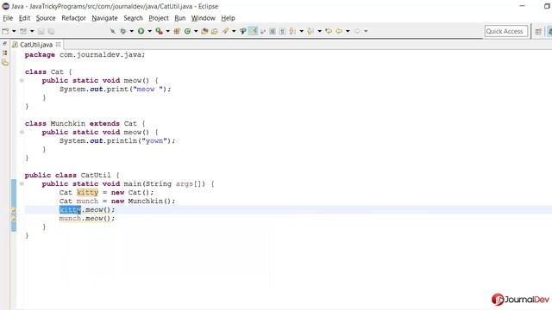Focus the Quick Access search field
The height and width of the screenshot is (310, 552).
click(x=506, y=31)
